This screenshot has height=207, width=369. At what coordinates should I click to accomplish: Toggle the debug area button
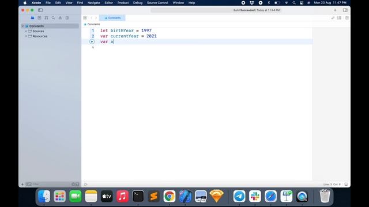[x=346, y=184]
